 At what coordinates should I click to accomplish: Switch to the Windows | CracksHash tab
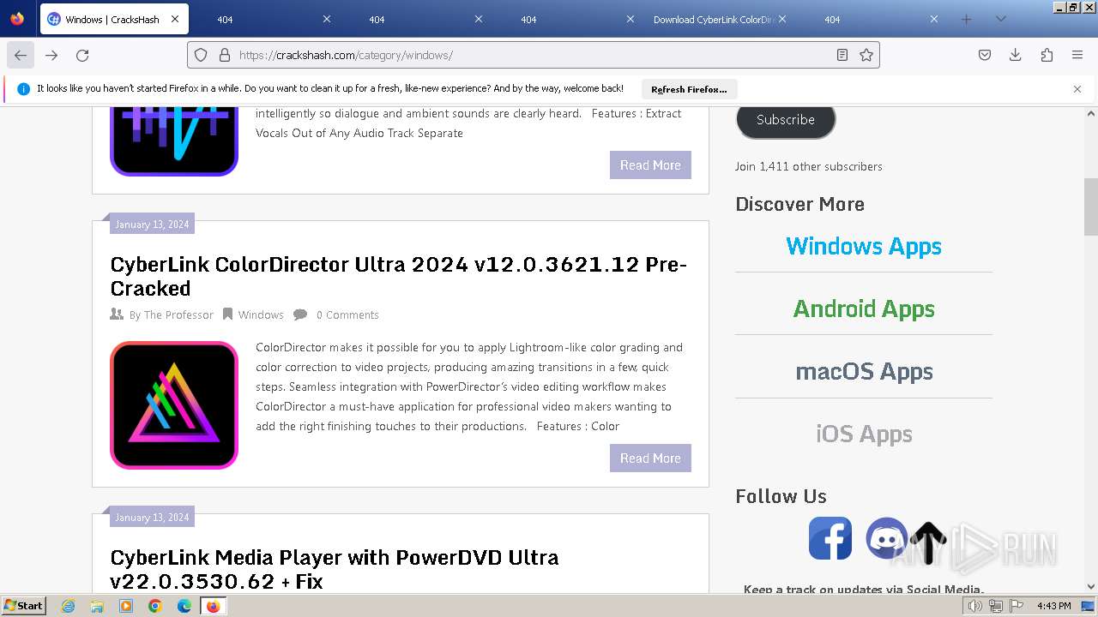pos(113,19)
